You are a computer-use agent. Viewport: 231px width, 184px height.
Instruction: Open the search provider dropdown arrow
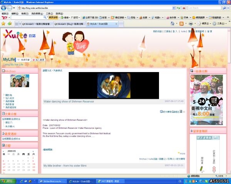pyautogui.click(x=228, y=8)
